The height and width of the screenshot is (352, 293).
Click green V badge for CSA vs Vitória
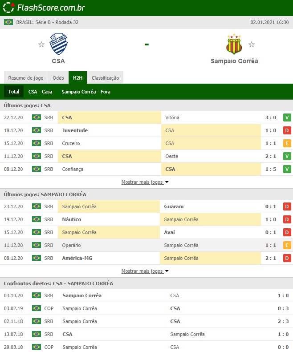tap(287, 117)
